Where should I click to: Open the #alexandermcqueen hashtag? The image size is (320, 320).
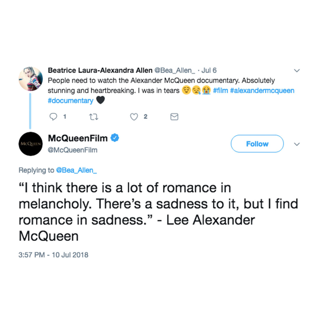(x=262, y=91)
